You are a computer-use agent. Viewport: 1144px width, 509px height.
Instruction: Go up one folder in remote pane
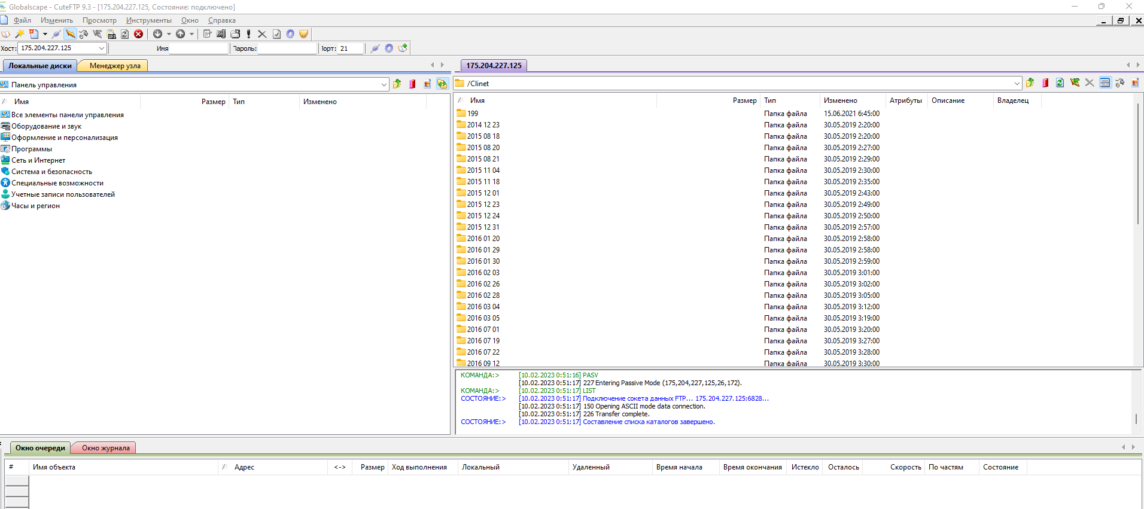click(x=1030, y=83)
